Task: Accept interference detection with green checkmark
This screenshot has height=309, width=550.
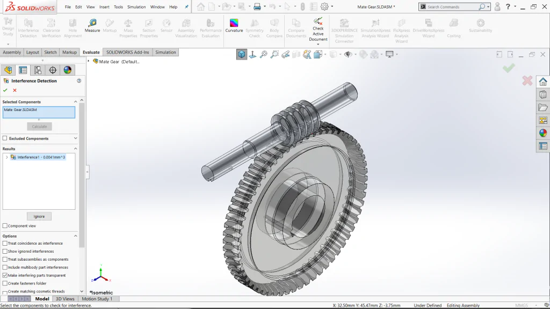Action: pyautogui.click(x=5, y=90)
